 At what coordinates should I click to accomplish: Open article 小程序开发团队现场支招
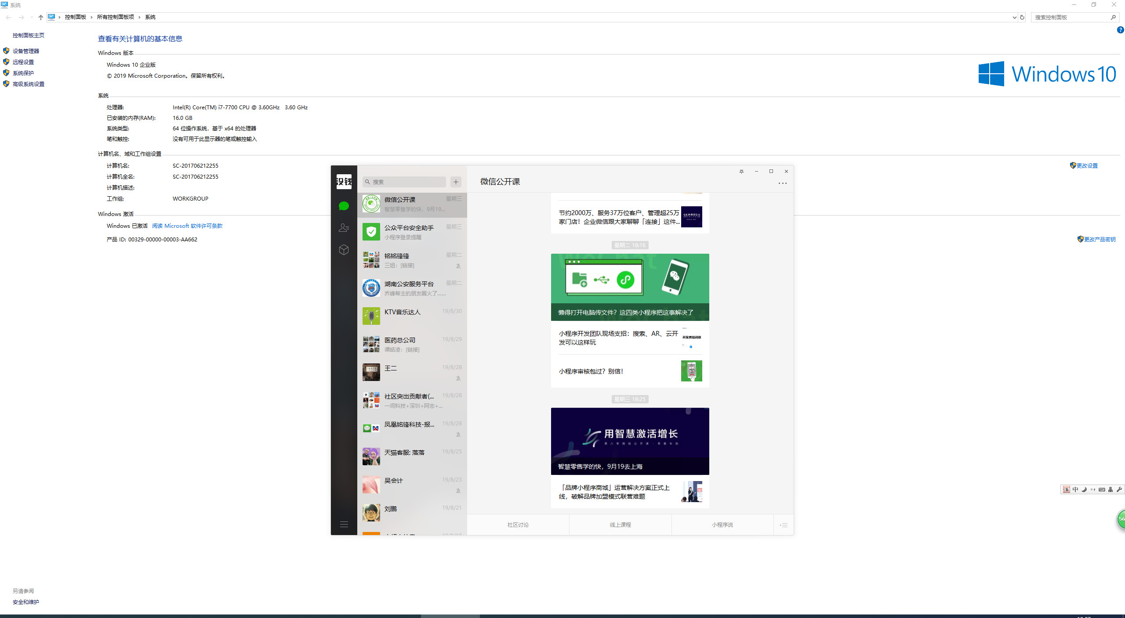tap(630, 338)
